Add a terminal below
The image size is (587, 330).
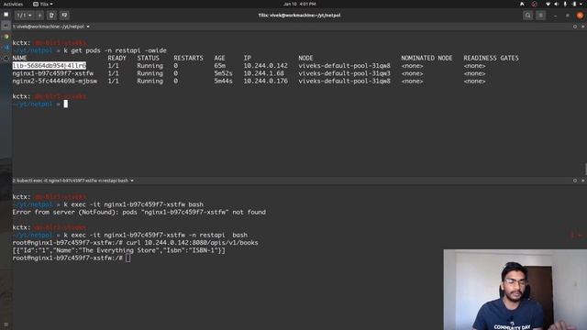[x=64, y=16]
